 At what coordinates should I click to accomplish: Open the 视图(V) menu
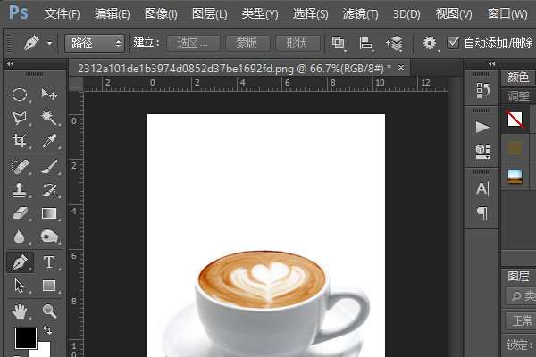tap(454, 14)
